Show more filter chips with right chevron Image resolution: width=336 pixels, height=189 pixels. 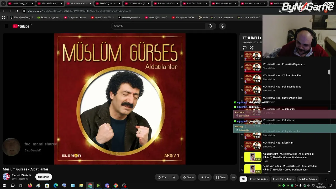tap(326, 179)
